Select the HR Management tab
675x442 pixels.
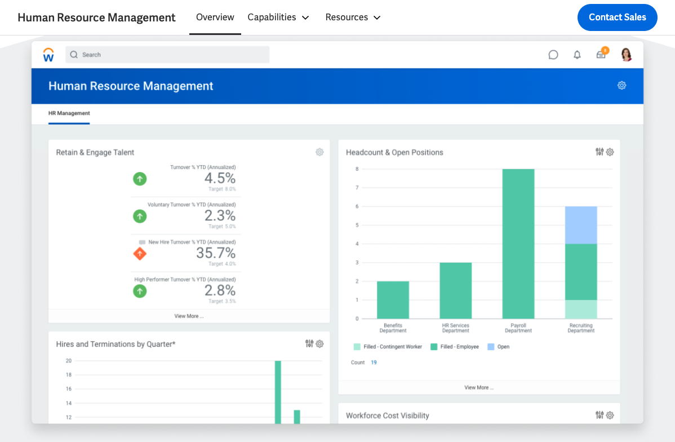(69, 113)
